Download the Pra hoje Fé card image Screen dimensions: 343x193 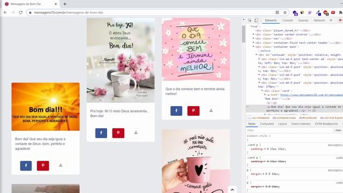[136, 133]
